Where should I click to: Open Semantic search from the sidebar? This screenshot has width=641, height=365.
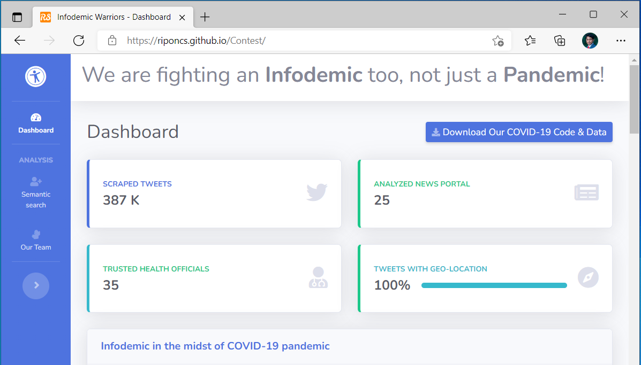coord(36,192)
